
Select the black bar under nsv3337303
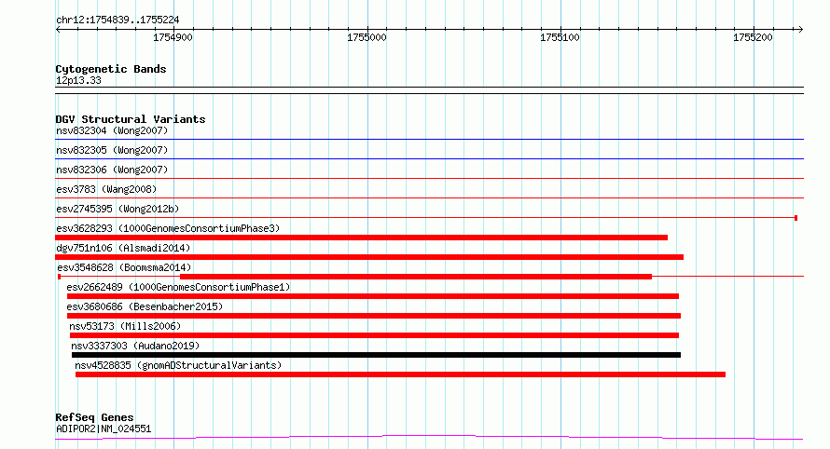tap(376, 355)
